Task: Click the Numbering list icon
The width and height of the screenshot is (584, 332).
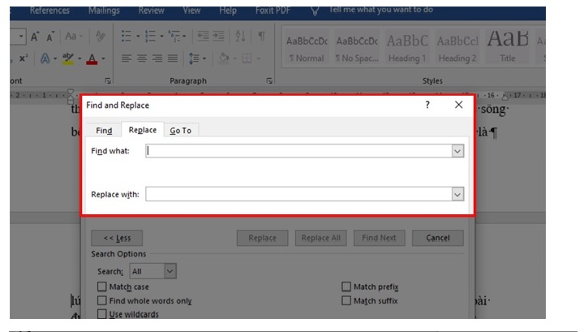Action: pos(149,37)
